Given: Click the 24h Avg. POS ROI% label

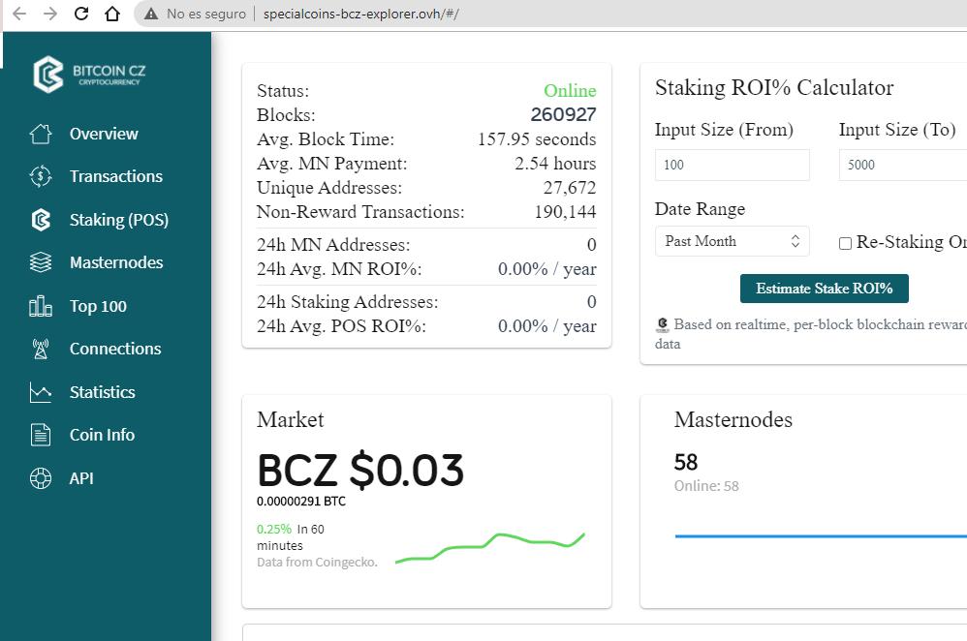Looking at the screenshot, I should 341,326.
